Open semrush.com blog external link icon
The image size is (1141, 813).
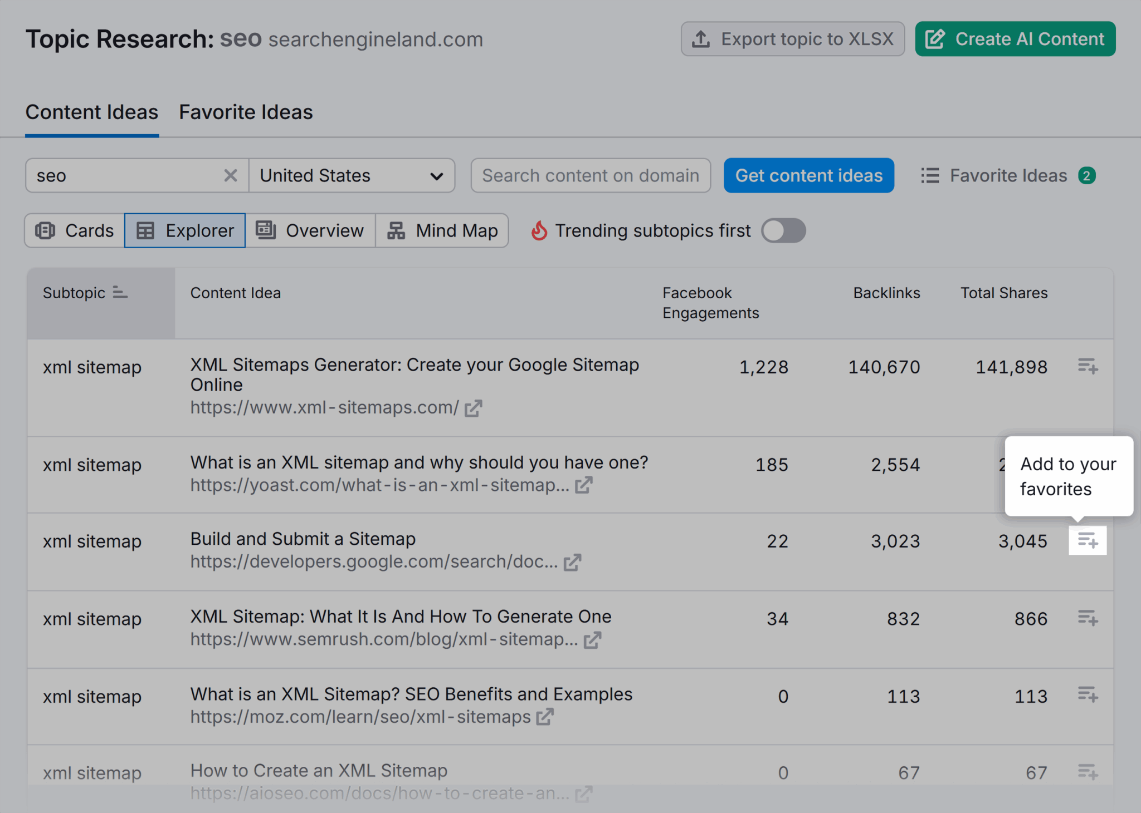click(592, 640)
